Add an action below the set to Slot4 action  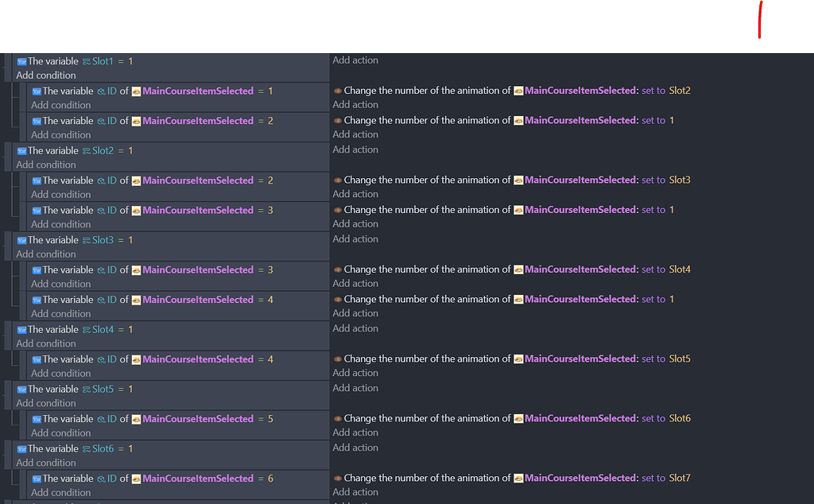(355, 283)
